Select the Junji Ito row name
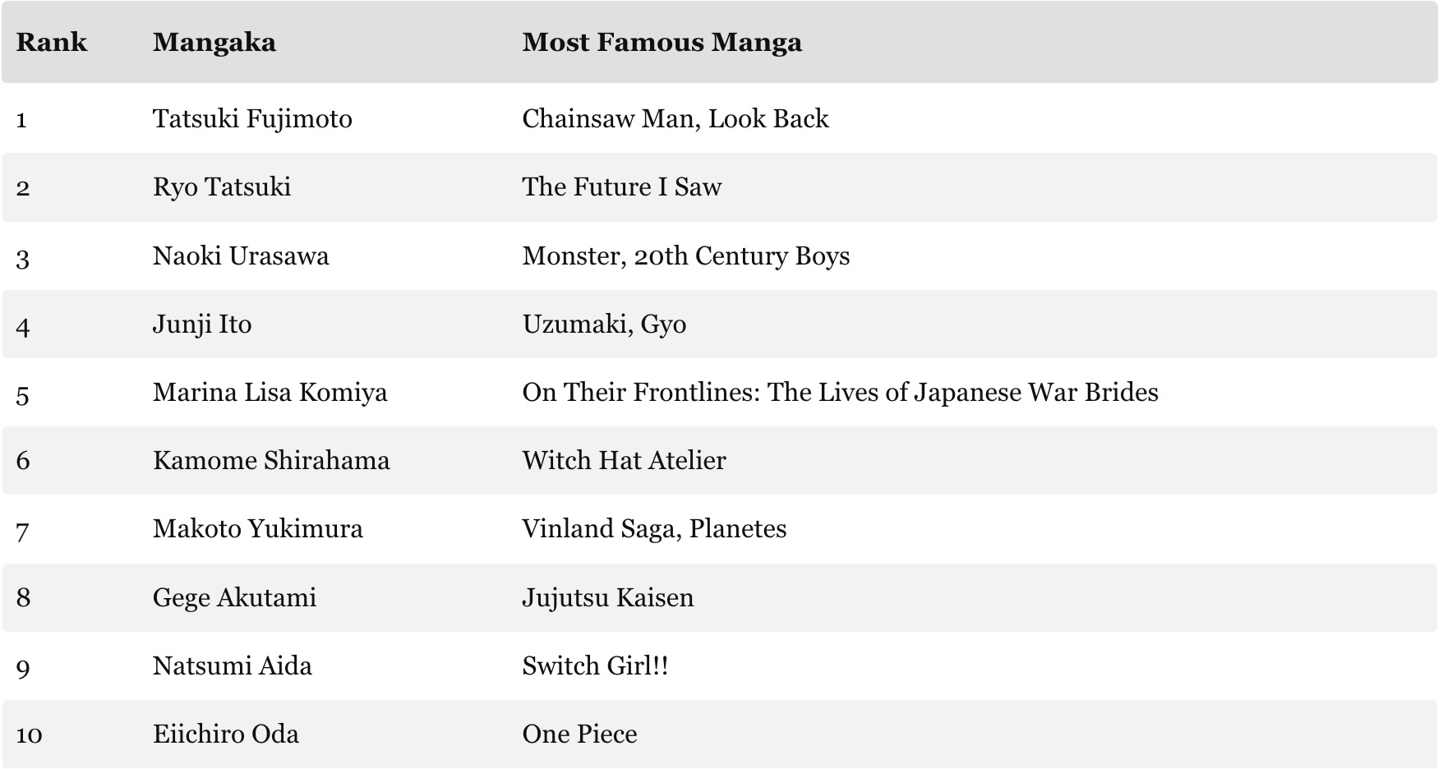 (202, 325)
